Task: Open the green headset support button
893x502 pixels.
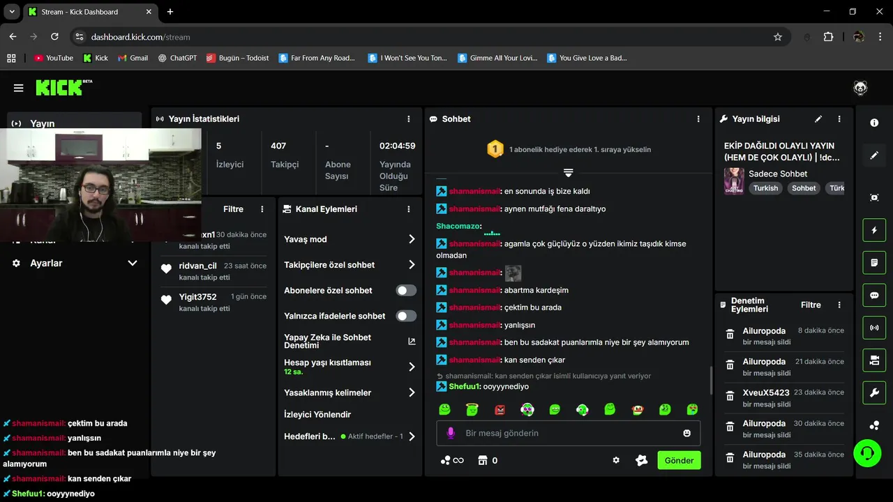Action: click(867, 453)
